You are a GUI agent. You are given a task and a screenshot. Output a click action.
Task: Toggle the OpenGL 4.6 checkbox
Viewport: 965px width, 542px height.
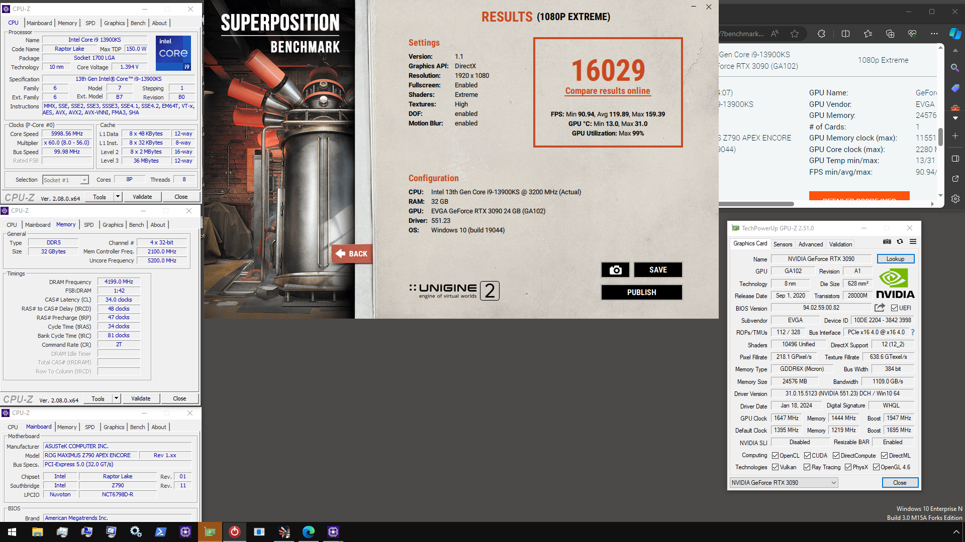coord(876,467)
